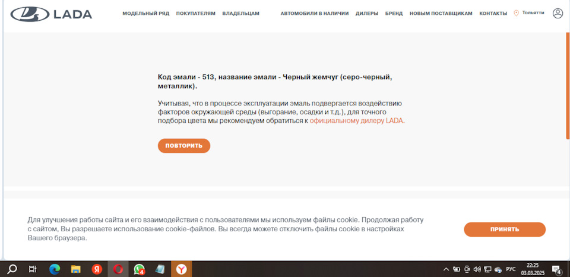Click the LADA logo in header

pyautogui.click(x=51, y=14)
